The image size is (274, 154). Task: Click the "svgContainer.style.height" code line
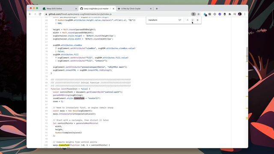pyautogui.click(x=84, y=36)
